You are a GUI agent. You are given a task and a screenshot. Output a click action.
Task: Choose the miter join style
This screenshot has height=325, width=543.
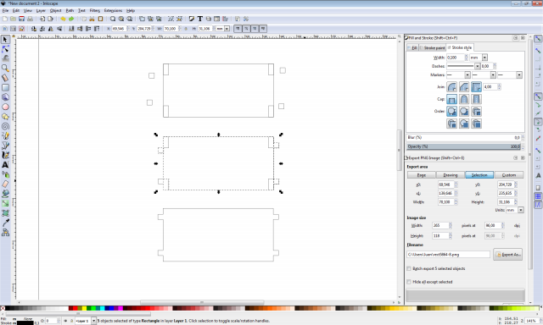coord(477,86)
